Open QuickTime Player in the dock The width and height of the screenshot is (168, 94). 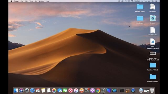[133, 91]
